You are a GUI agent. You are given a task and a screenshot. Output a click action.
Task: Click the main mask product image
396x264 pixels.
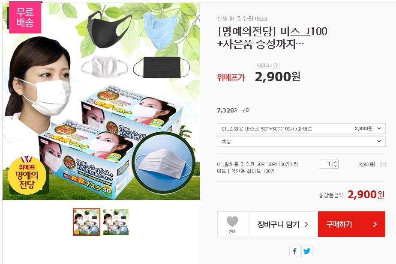point(101,101)
